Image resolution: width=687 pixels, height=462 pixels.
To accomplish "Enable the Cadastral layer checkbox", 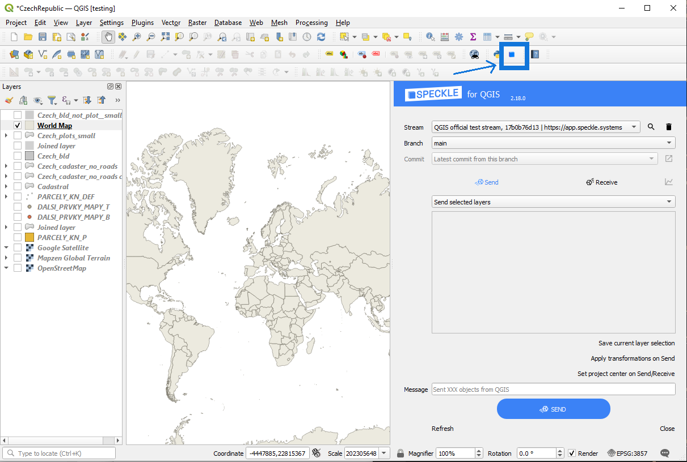I will 18,187.
